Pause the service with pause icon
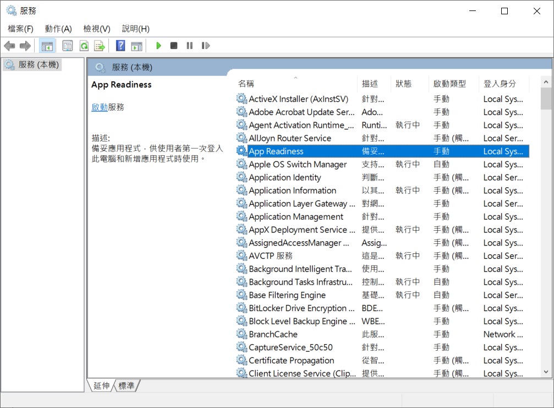The width and height of the screenshot is (554, 408). click(x=190, y=46)
